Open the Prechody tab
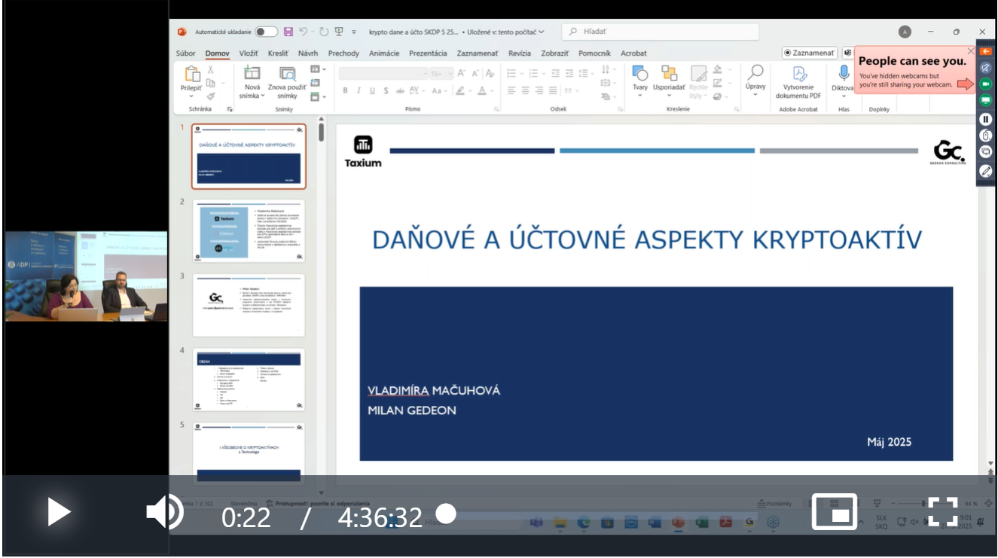The width and height of the screenshot is (998, 558). pyautogui.click(x=343, y=53)
